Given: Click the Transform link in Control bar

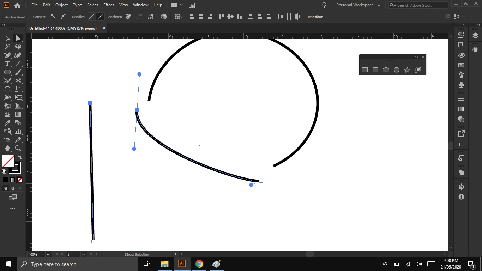Looking at the screenshot, I should tap(315, 17).
